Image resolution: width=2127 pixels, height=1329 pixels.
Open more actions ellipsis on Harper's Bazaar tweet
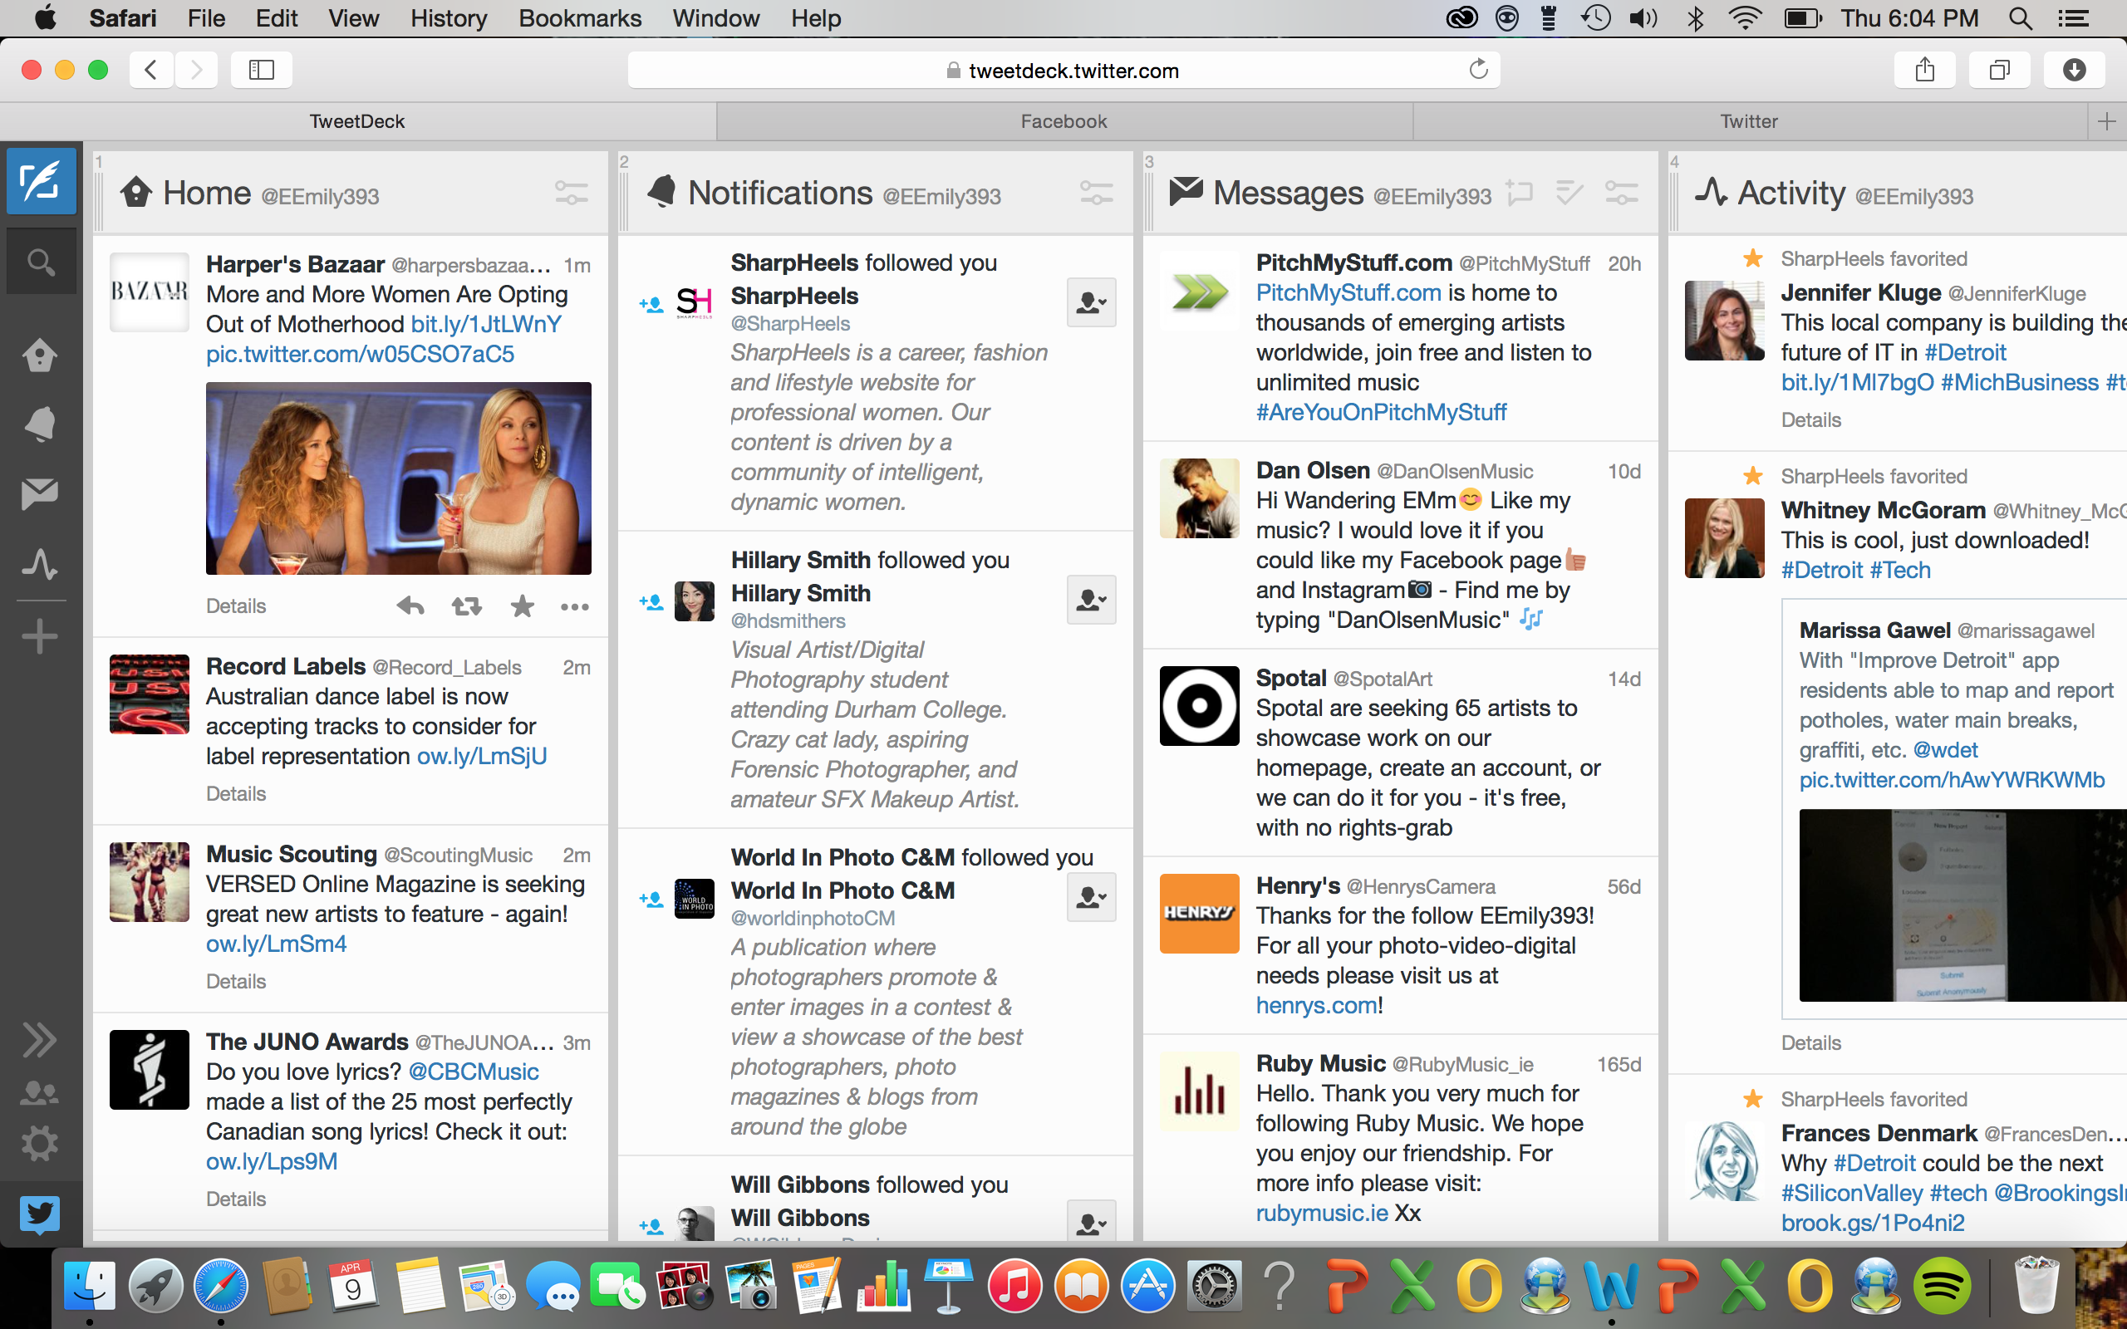tap(575, 606)
